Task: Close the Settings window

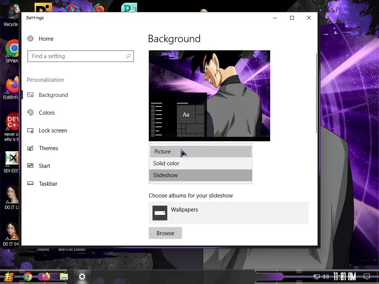Action: click(x=309, y=18)
